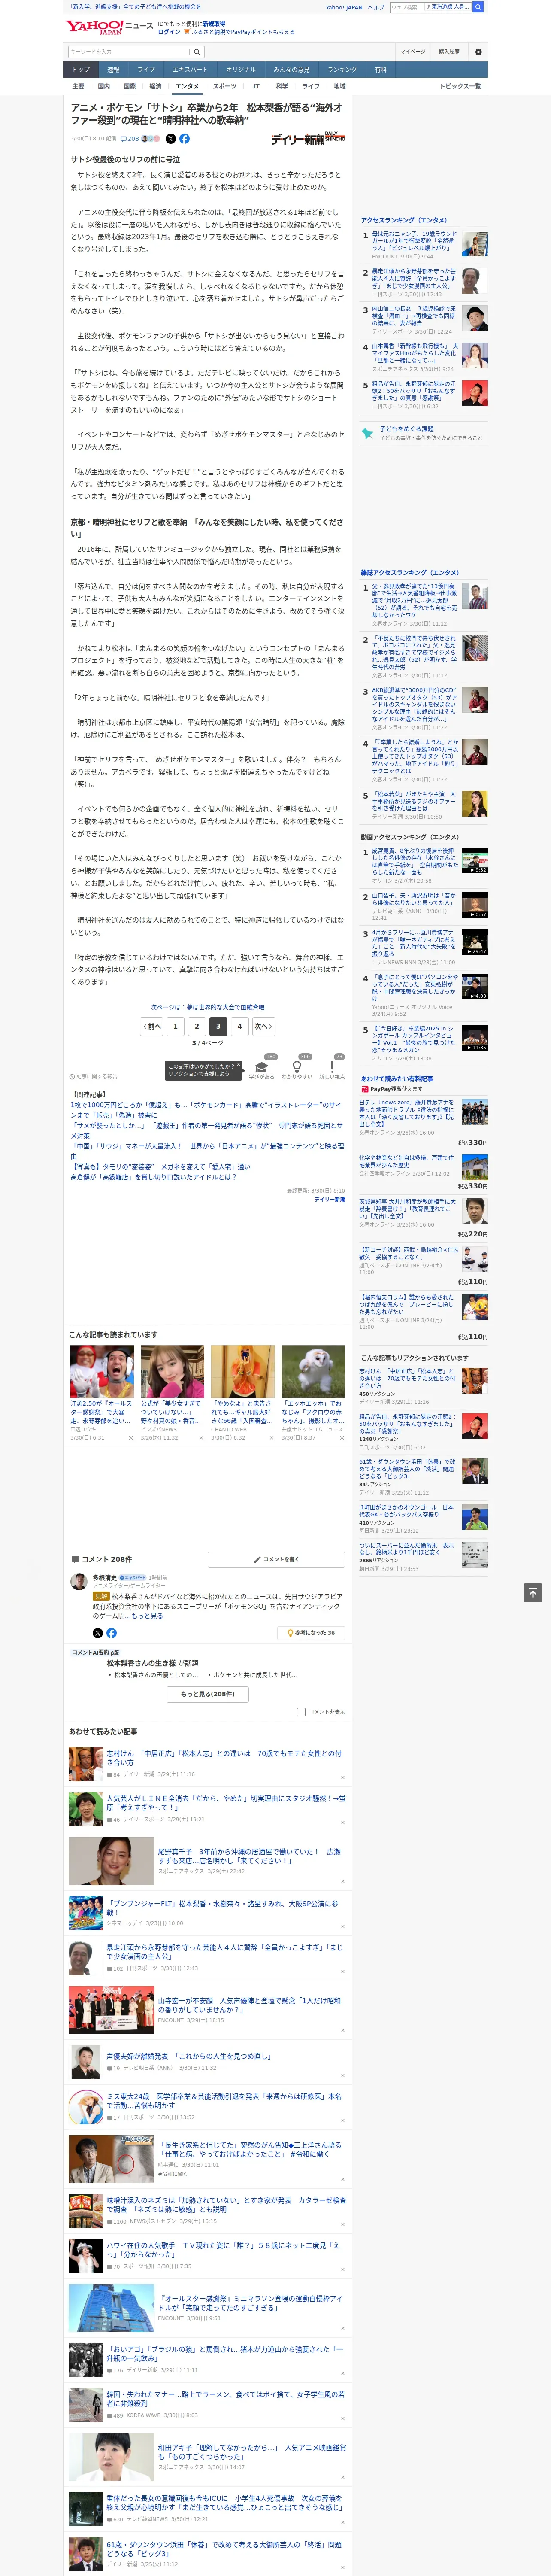Expand expert comment via もっと見る link

148,1616
